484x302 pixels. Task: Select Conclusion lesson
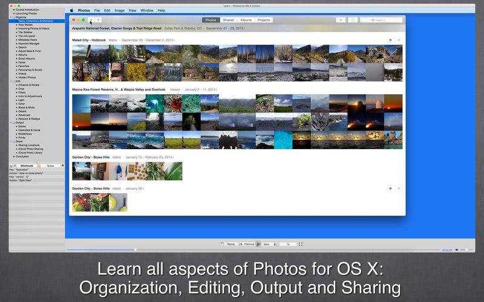tap(22, 156)
